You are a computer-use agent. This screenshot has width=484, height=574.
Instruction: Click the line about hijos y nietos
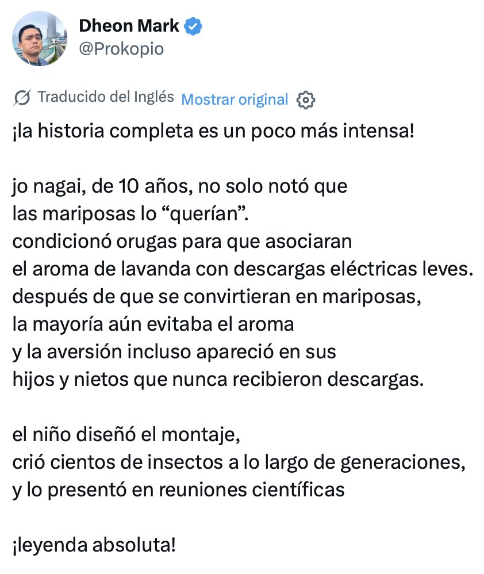pos(218,380)
